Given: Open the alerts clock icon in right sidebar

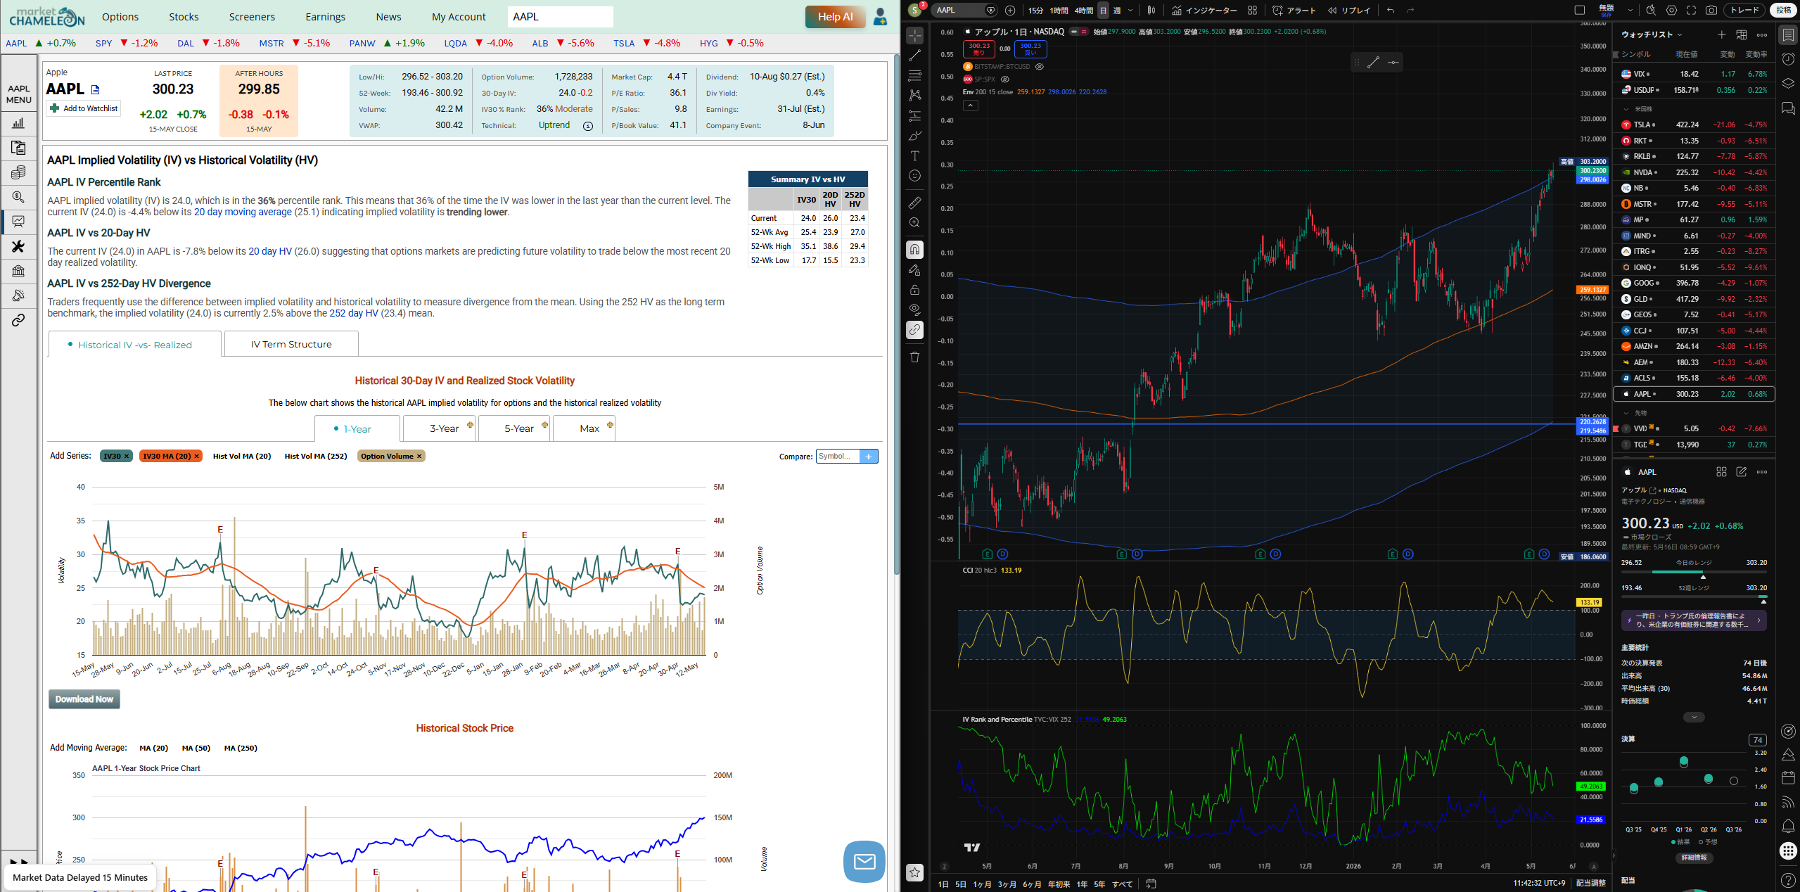Looking at the screenshot, I should 1788,59.
